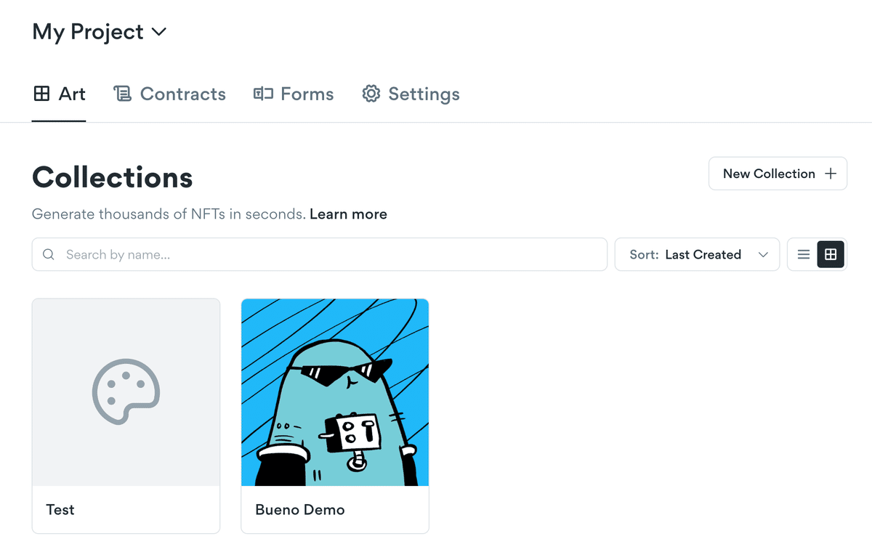
Task: Click the search magnifier icon
Action: (49, 254)
